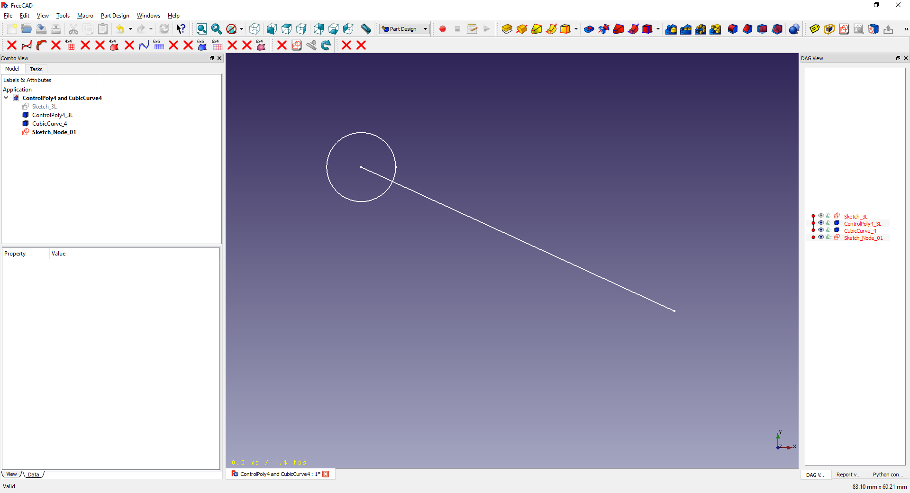The image size is (910, 493).
Task: Select the Front view cube icon
Action: [x=272, y=29]
